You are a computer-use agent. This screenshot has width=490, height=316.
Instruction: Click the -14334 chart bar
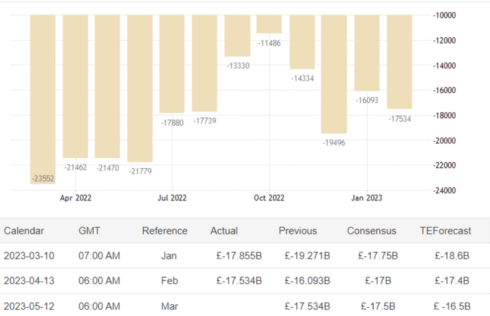[x=302, y=42]
